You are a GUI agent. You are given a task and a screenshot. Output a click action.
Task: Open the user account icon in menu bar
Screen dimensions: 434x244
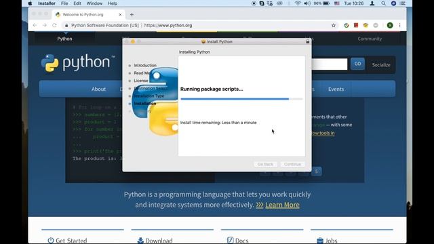pos(372,3)
